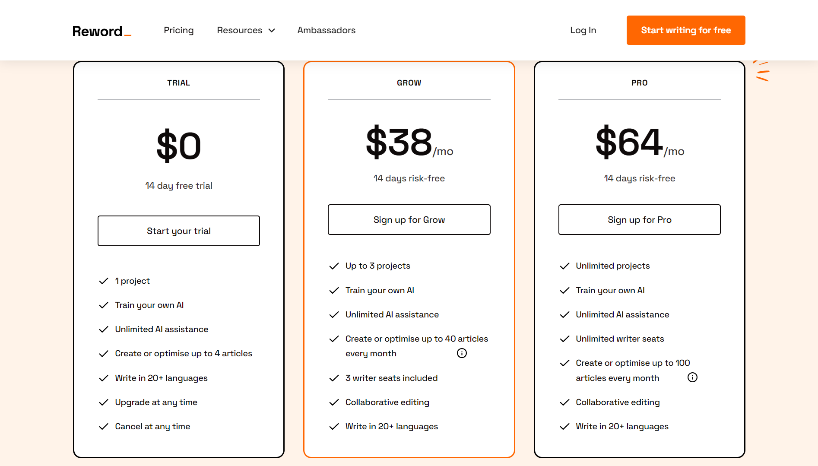Click Start your trial button
The width and height of the screenshot is (818, 466).
tap(178, 231)
